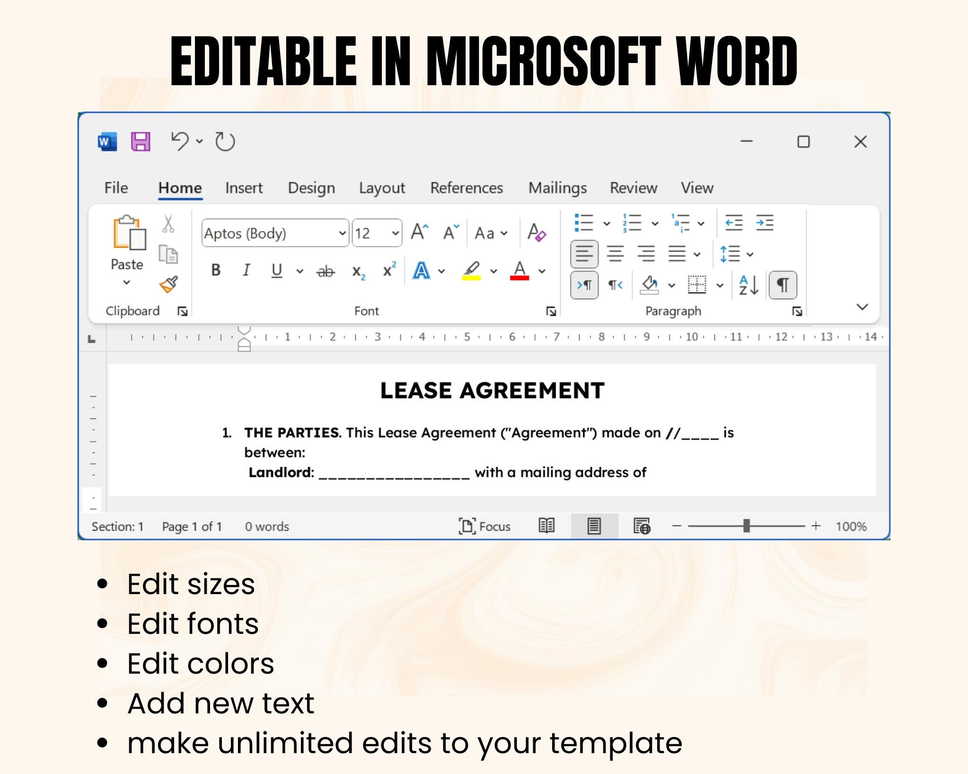Toggle Superscript formatting
The width and height of the screenshot is (968, 774).
click(x=389, y=269)
